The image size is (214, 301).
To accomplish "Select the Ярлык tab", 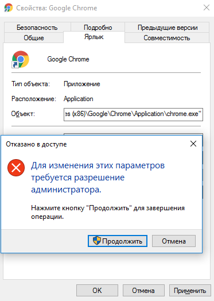I will (x=94, y=37).
